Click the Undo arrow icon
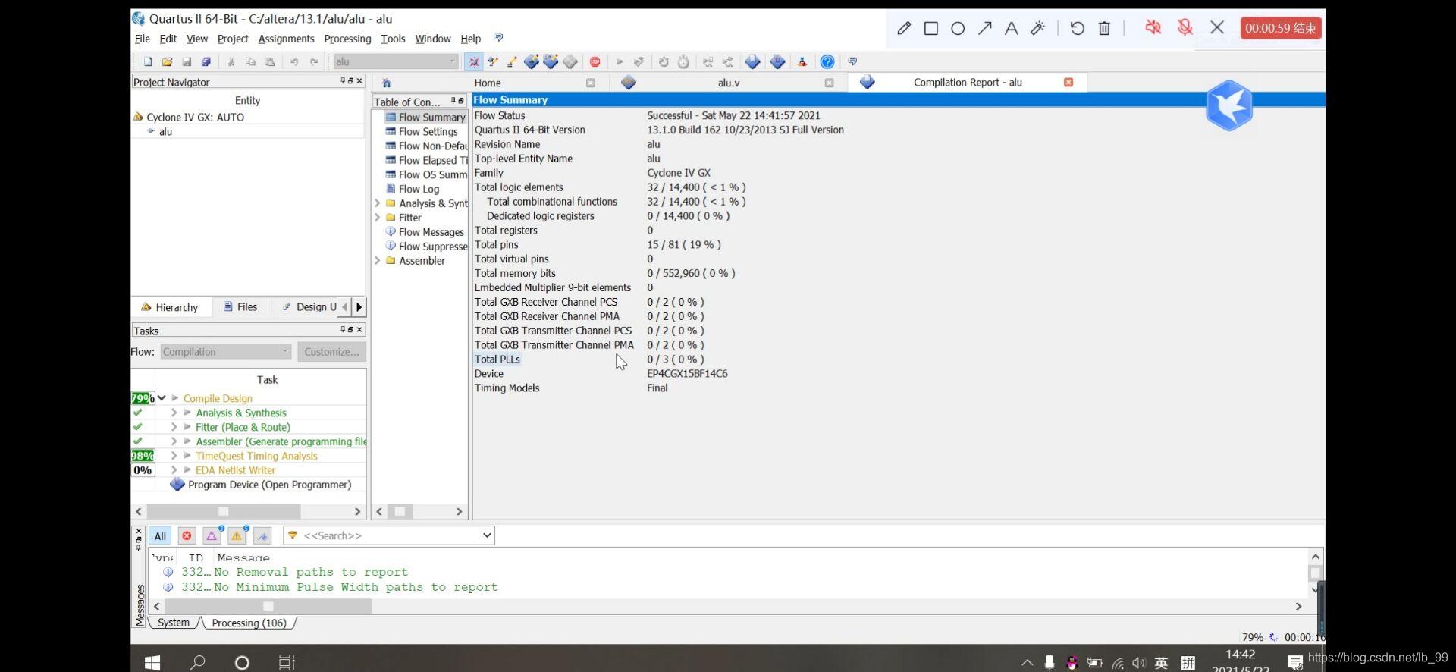 pyautogui.click(x=294, y=61)
